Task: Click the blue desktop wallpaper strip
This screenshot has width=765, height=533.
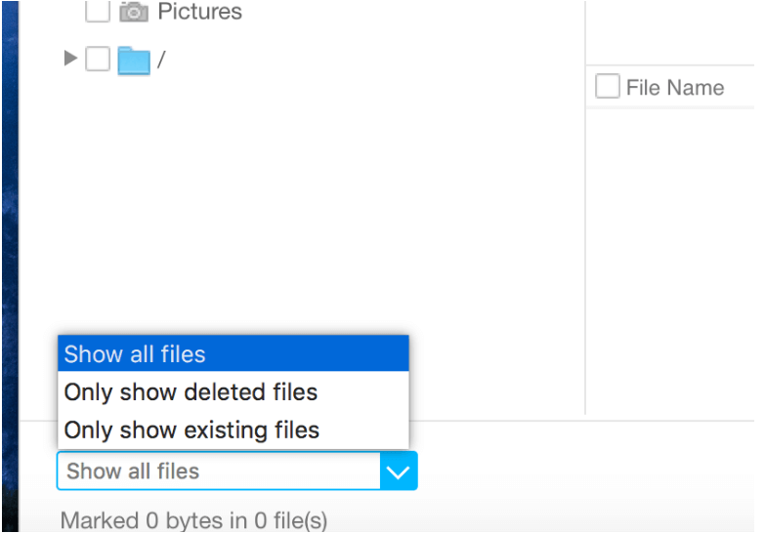Action: (10, 266)
